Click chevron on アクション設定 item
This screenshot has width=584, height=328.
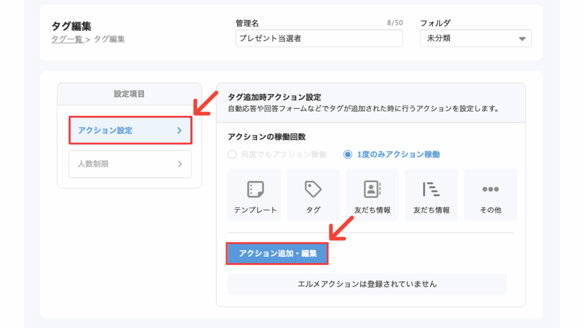(x=180, y=130)
